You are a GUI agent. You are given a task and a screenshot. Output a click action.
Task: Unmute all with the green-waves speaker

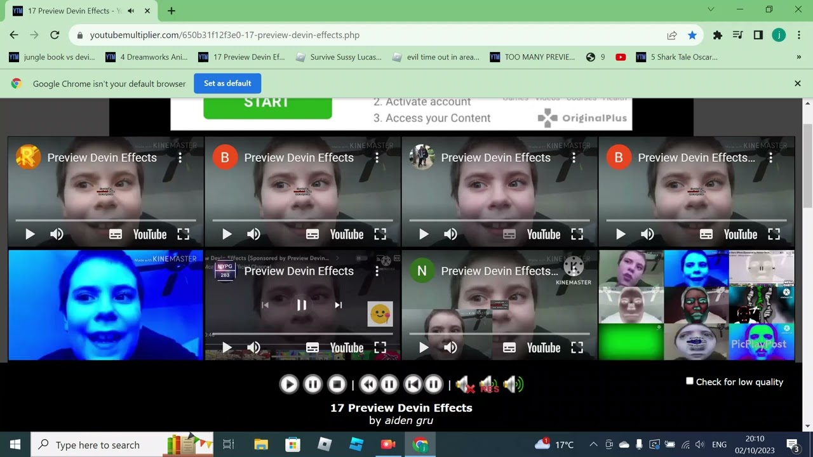pos(513,384)
